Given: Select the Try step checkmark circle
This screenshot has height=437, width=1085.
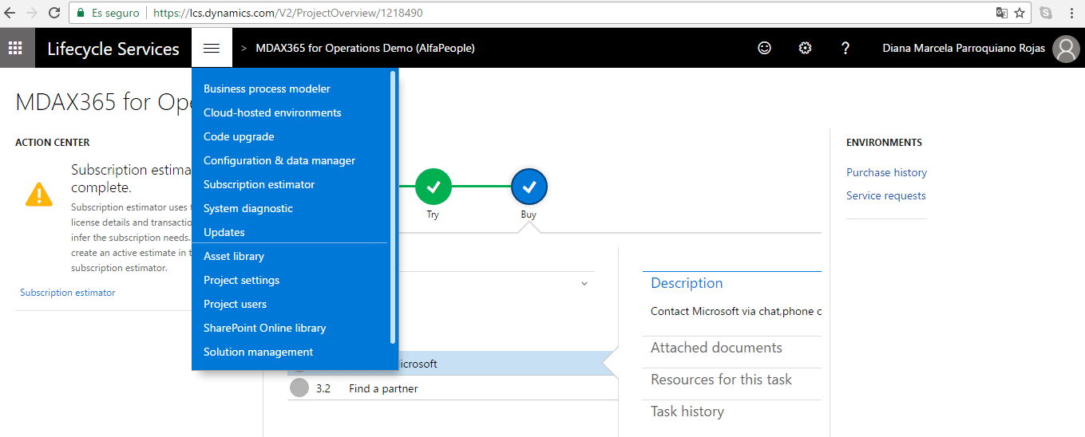Looking at the screenshot, I should tap(433, 187).
